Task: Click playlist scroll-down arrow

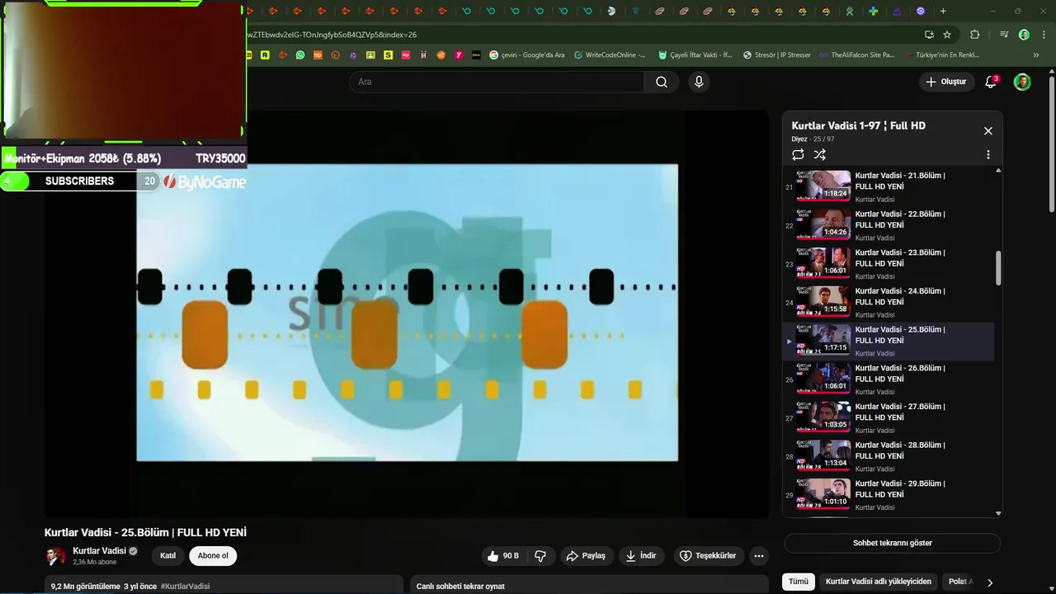Action: click(x=998, y=513)
